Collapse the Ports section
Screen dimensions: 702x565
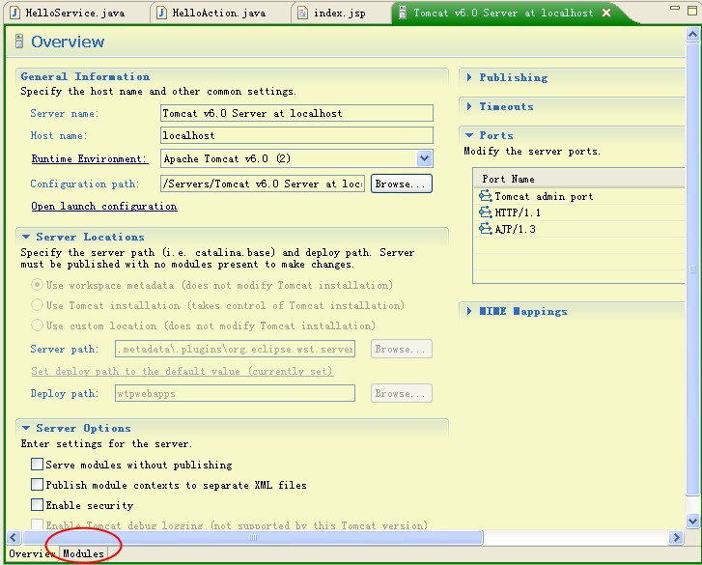[x=469, y=135]
